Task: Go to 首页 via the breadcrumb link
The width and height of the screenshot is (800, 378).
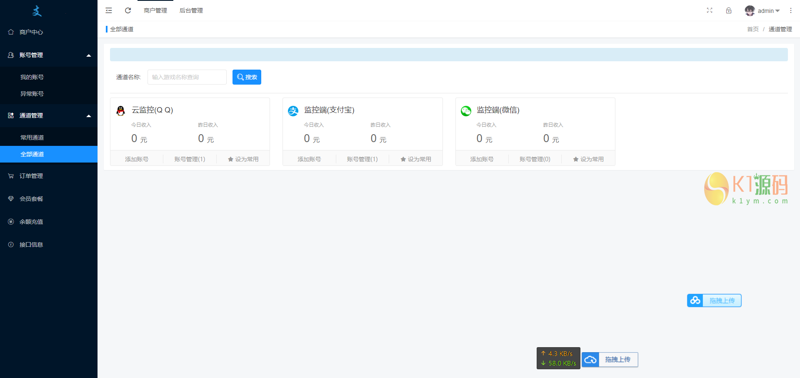Action: pos(753,29)
